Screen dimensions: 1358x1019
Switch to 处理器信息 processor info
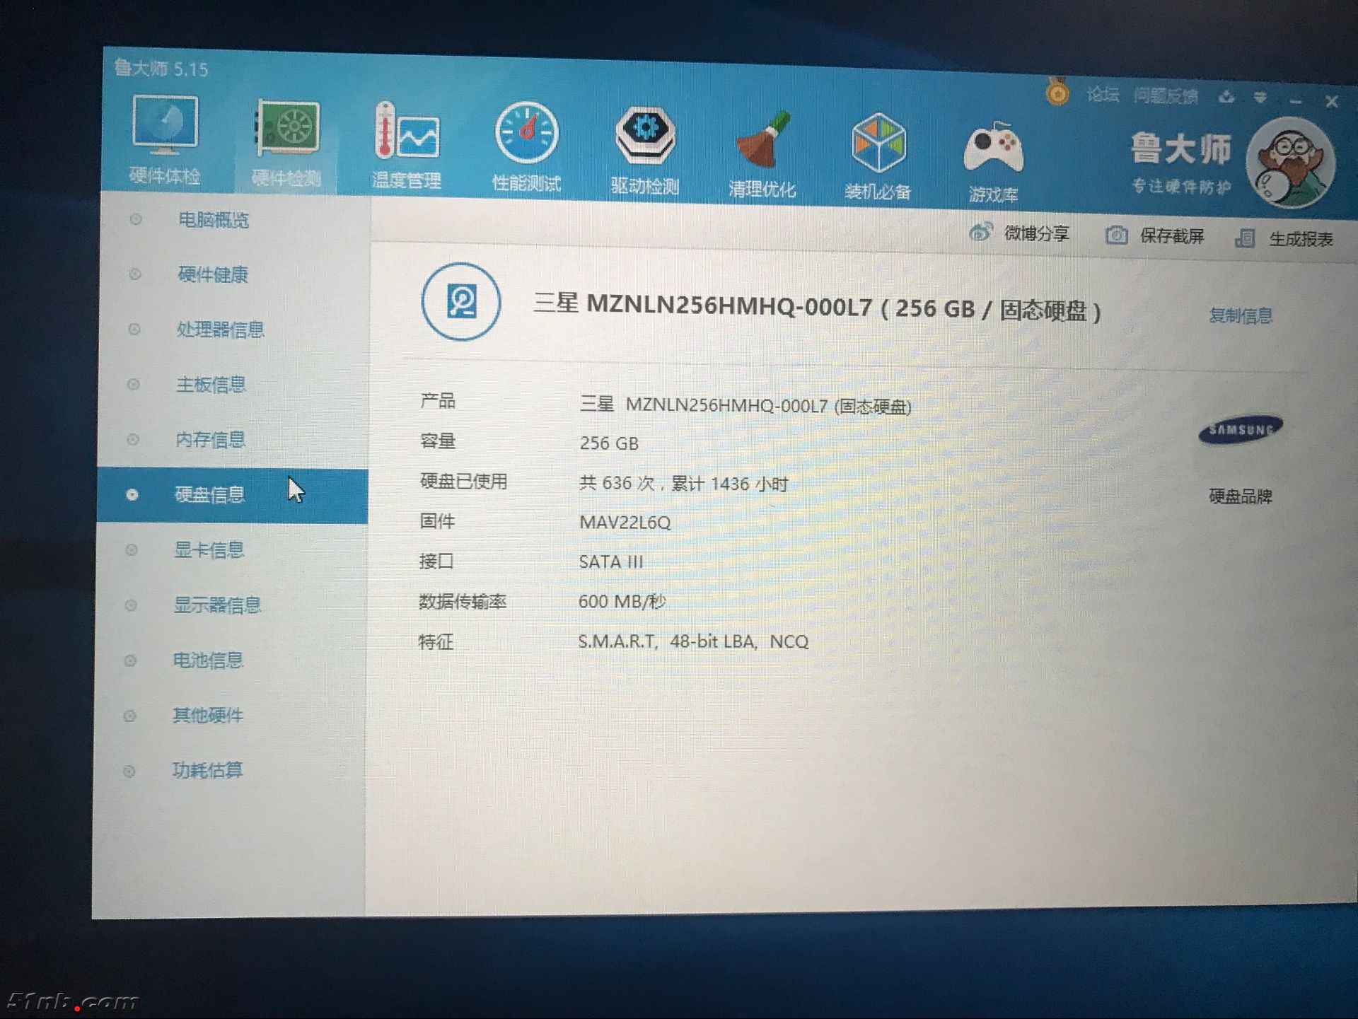point(220,330)
